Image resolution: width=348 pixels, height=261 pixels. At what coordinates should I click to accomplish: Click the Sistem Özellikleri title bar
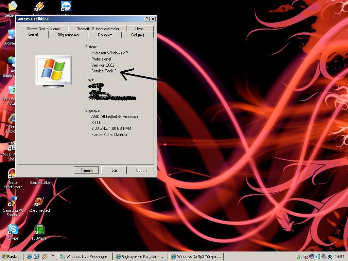pos(80,19)
